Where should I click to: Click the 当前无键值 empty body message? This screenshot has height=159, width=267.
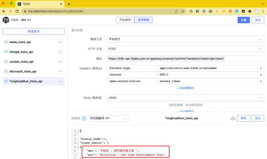tap(186, 105)
